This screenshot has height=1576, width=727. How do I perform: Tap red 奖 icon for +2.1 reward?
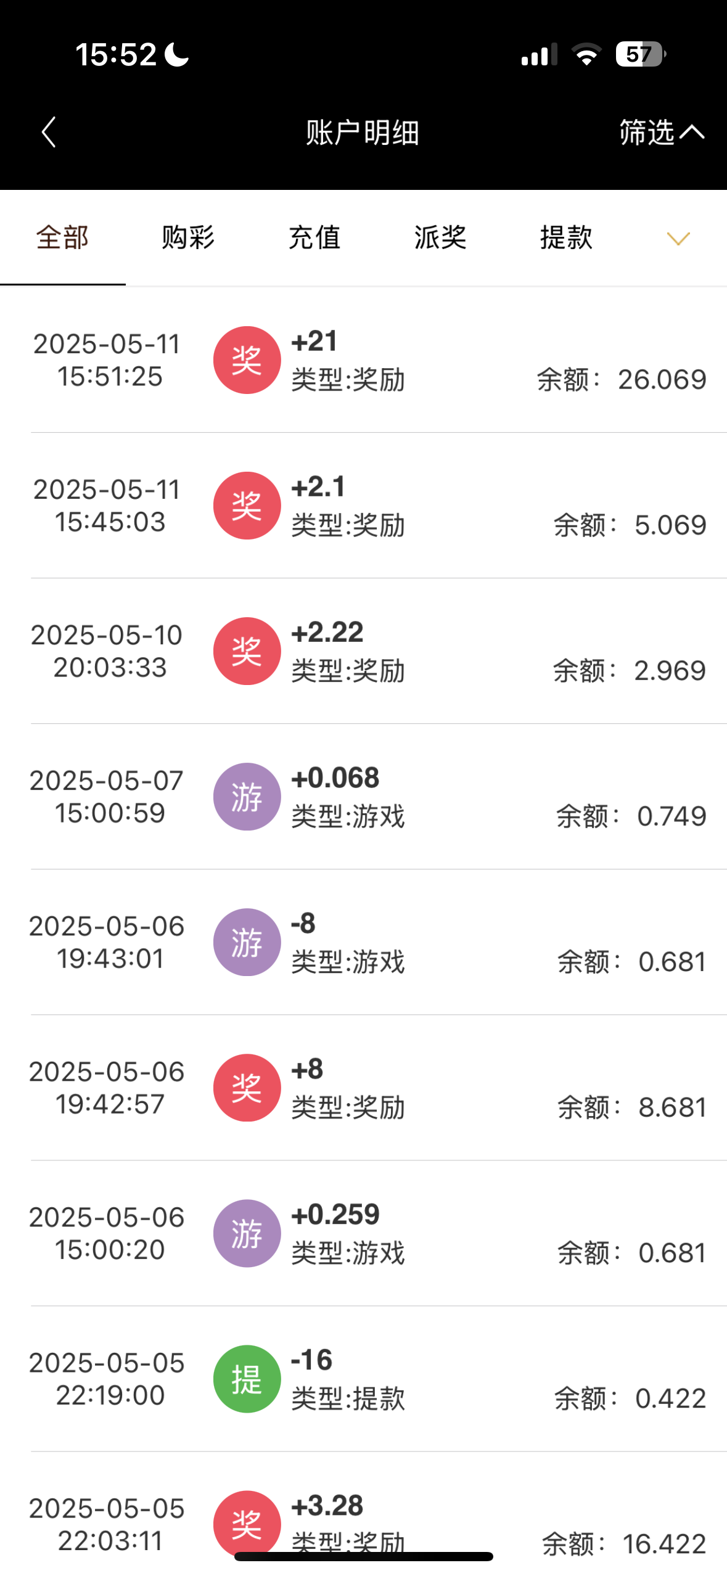pos(247,506)
